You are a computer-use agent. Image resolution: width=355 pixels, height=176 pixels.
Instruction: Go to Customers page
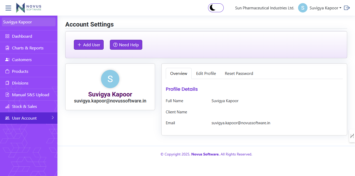(x=29, y=60)
